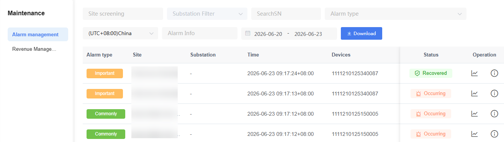View info icon in third alarm row

coord(494,114)
